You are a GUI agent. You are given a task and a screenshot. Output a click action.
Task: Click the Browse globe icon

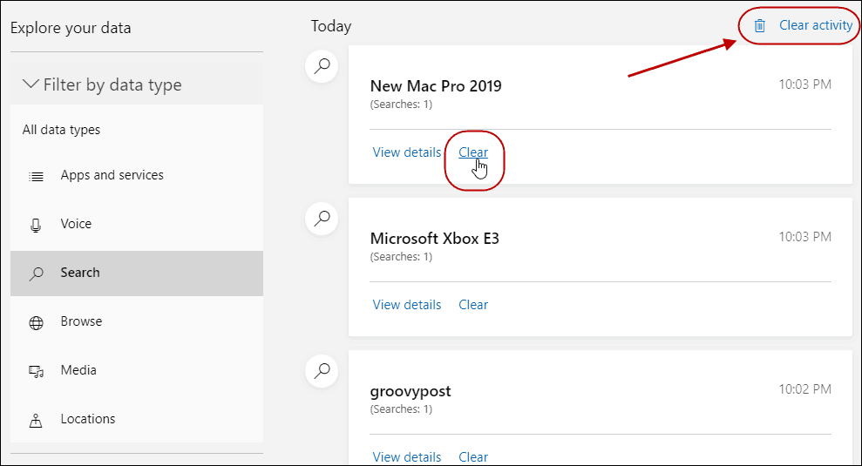37,322
